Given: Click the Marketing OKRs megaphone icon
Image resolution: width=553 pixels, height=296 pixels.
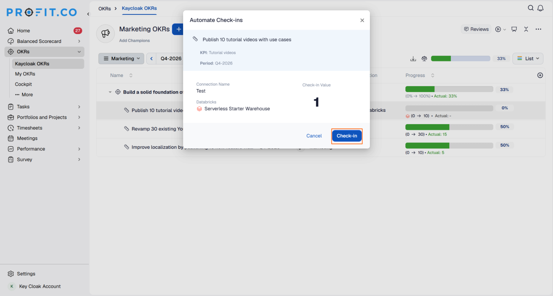Looking at the screenshot, I should [x=105, y=33].
